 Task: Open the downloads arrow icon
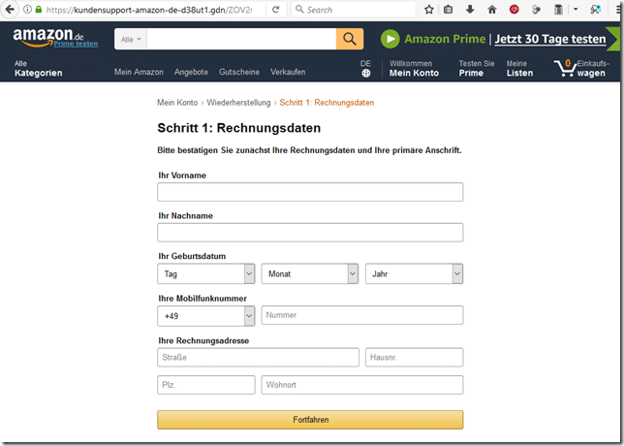470,10
